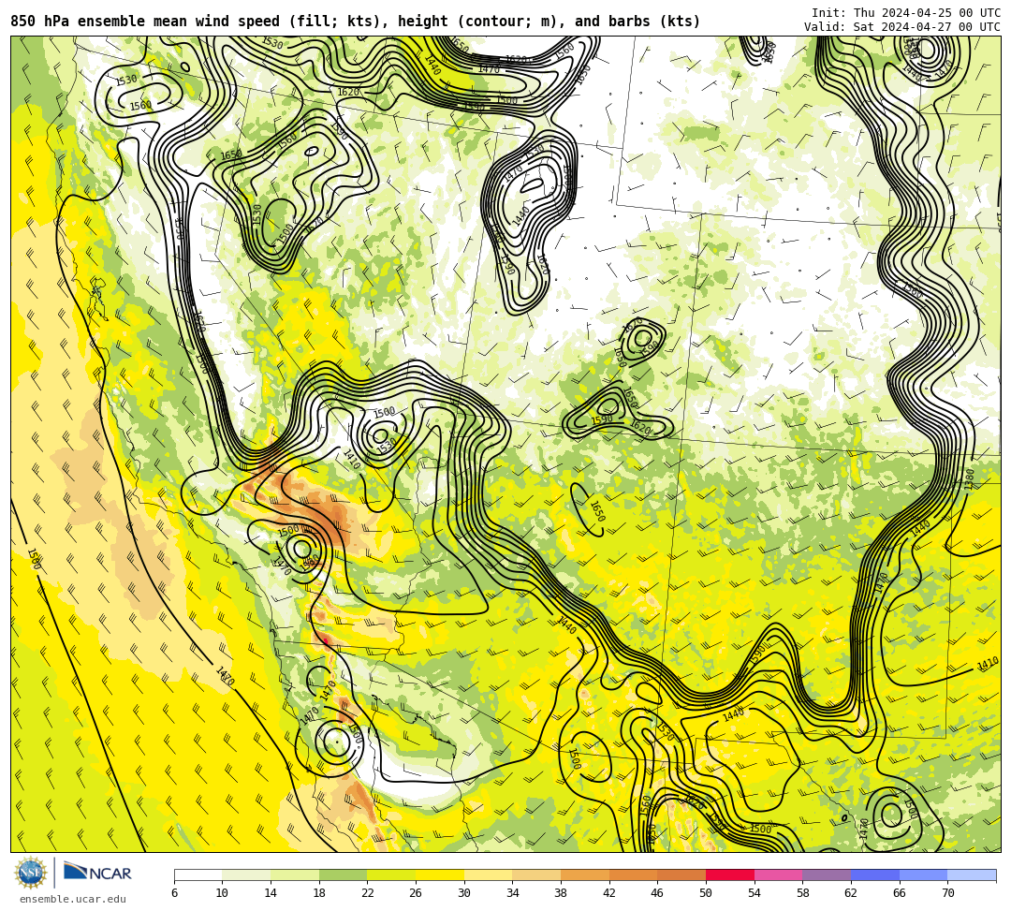Pick the 62-66 kts blue legend swatch
This screenshot has width=1011, height=911.
[x=875, y=874]
